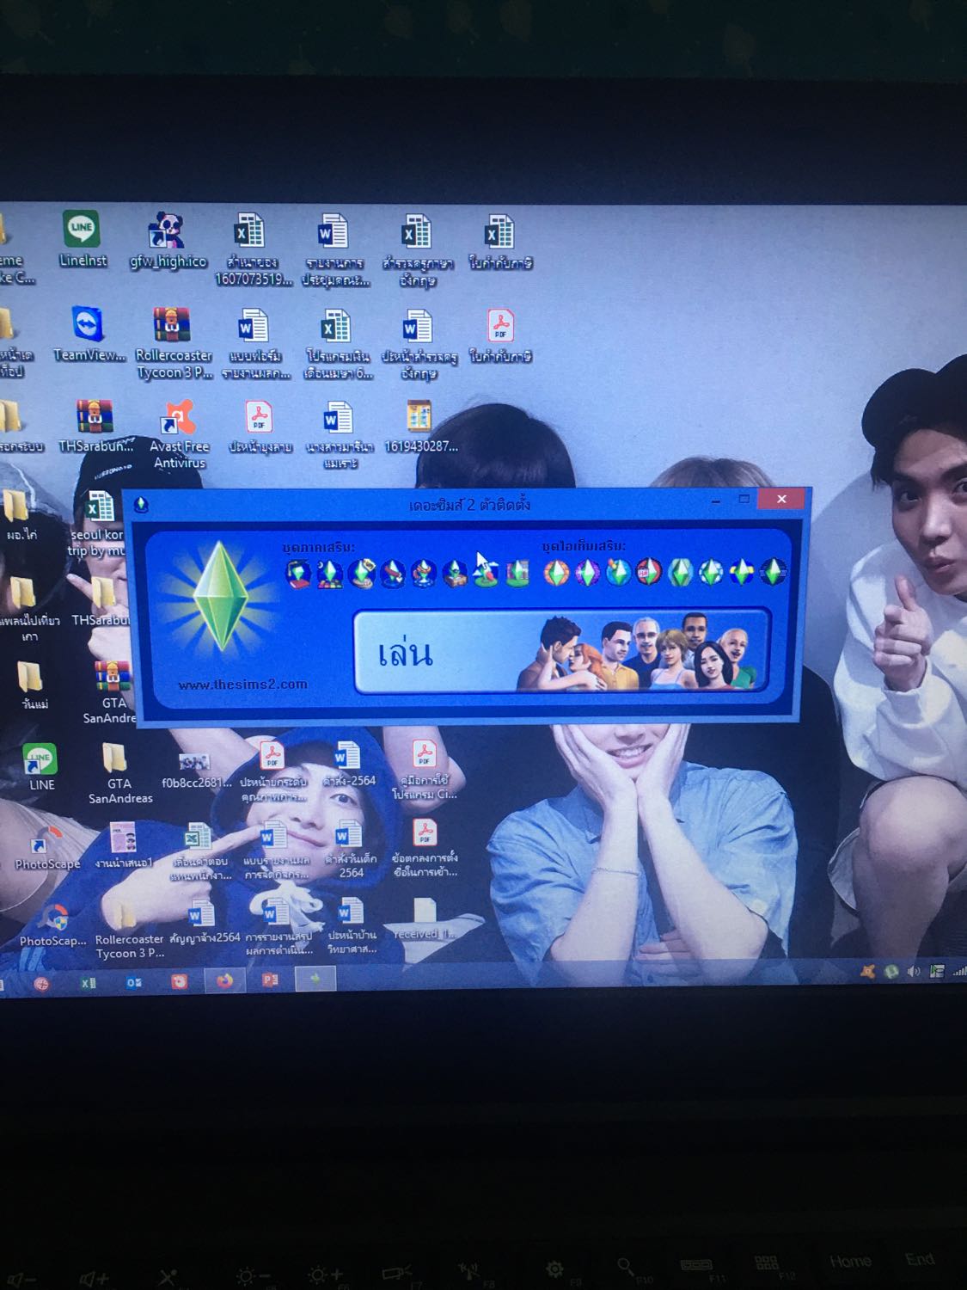This screenshot has height=1290, width=967.
Task: Click the large green plumbob logo
Action: (x=222, y=595)
